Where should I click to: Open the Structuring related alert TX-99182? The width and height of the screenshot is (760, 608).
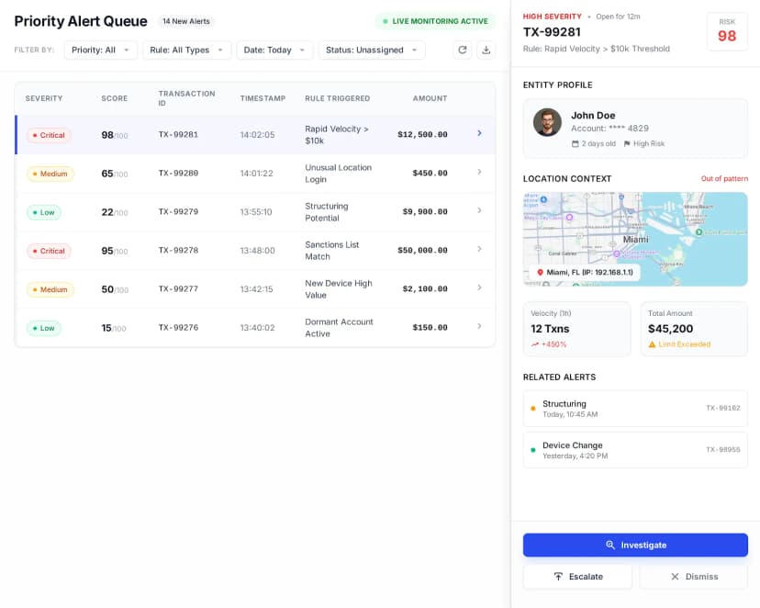(x=635, y=409)
